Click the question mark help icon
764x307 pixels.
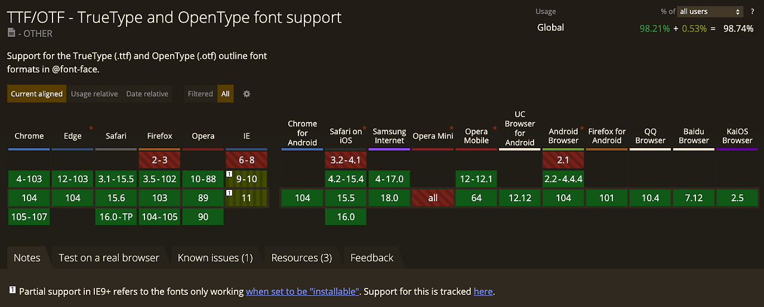[752, 11]
